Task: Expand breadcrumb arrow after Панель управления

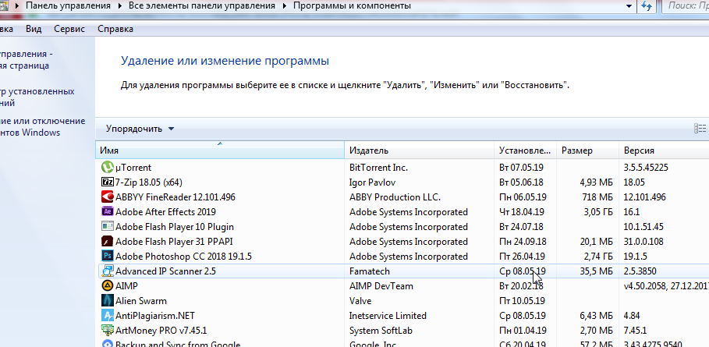Action: (x=120, y=6)
